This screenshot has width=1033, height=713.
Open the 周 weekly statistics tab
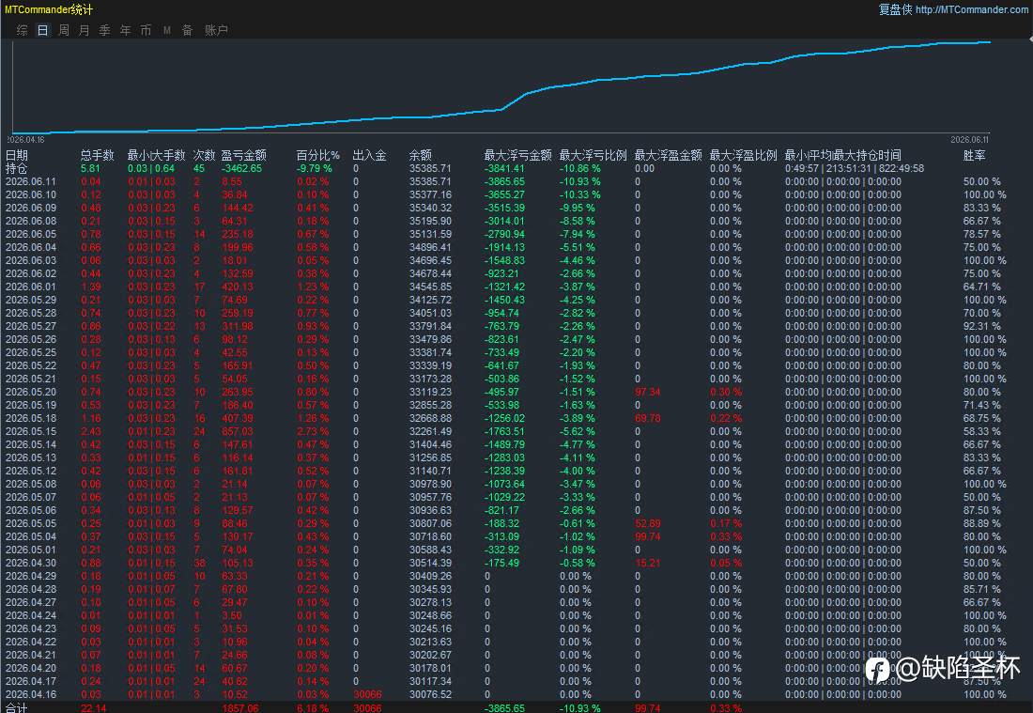click(64, 30)
